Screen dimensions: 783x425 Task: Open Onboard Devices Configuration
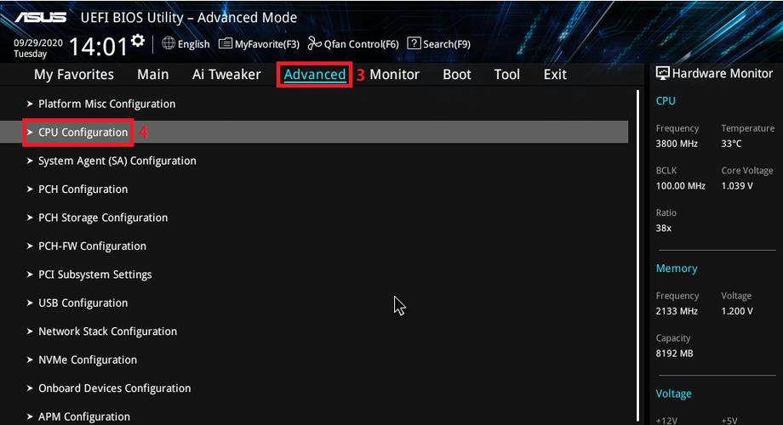pos(114,388)
